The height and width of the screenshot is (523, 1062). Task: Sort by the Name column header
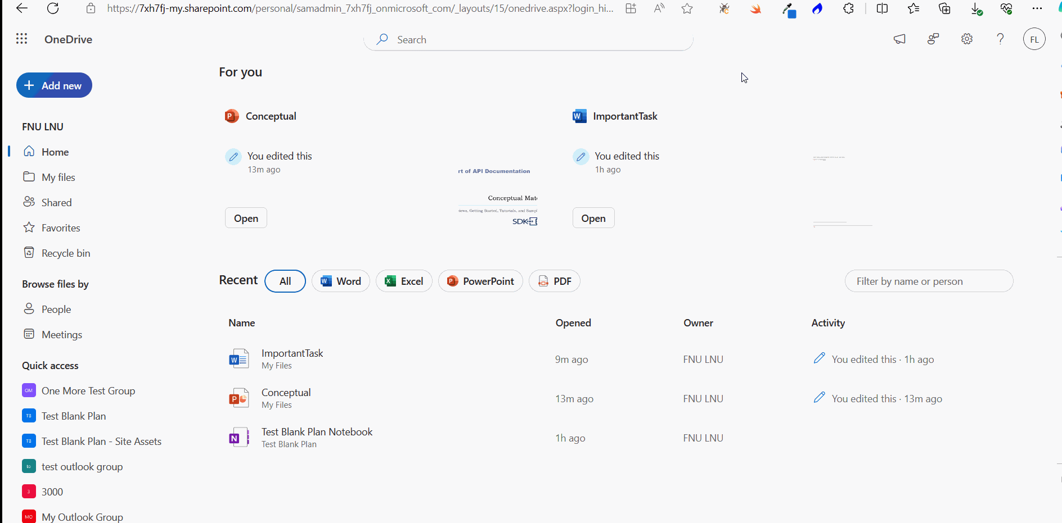click(x=241, y=323)
